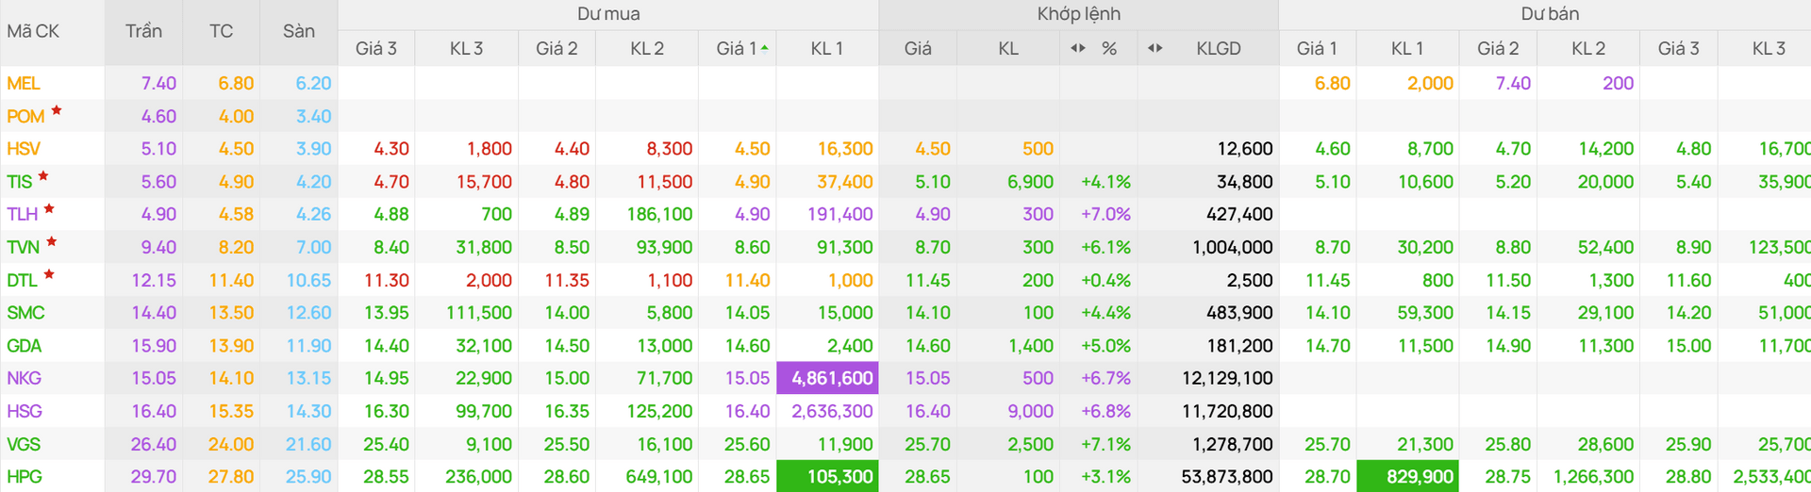Click the red star next to TIS

[x=43, y=176]
